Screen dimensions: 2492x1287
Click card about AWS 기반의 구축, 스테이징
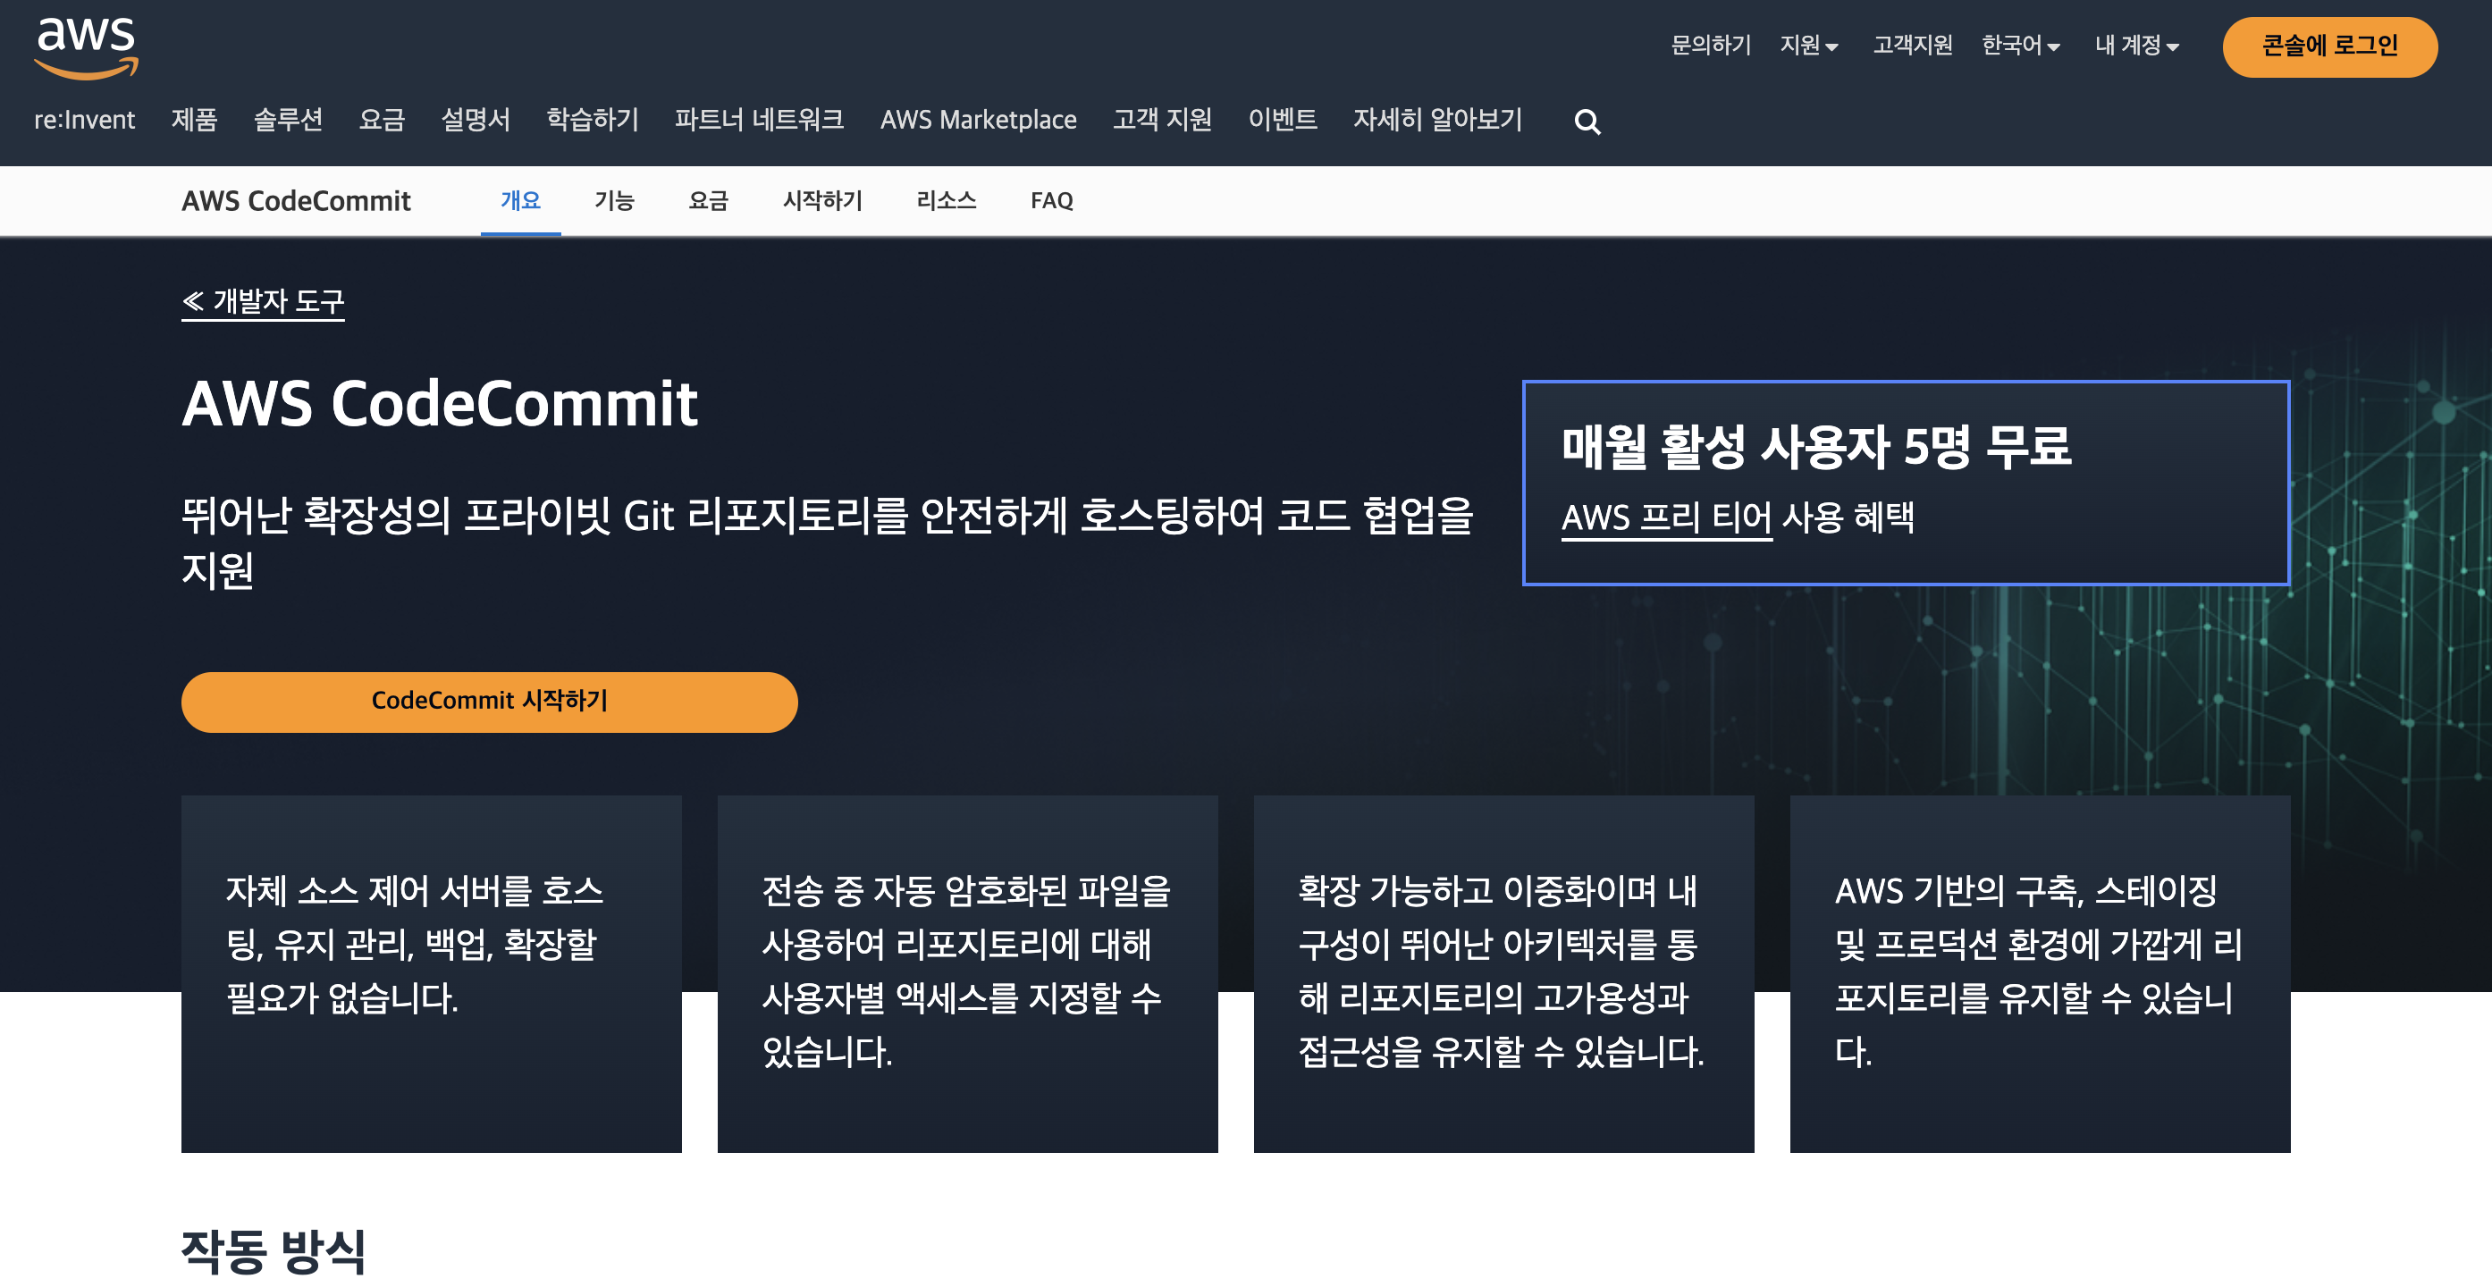[2039, 973]
